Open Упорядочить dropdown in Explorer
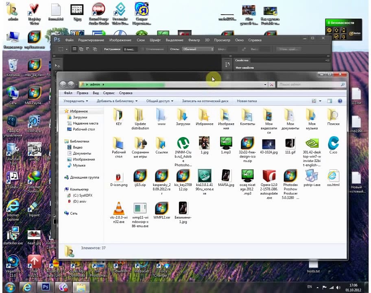Viewport: 371px width, 293px height. coord(76,101)
